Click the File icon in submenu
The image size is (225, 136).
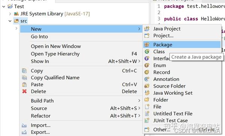[147, 107]
